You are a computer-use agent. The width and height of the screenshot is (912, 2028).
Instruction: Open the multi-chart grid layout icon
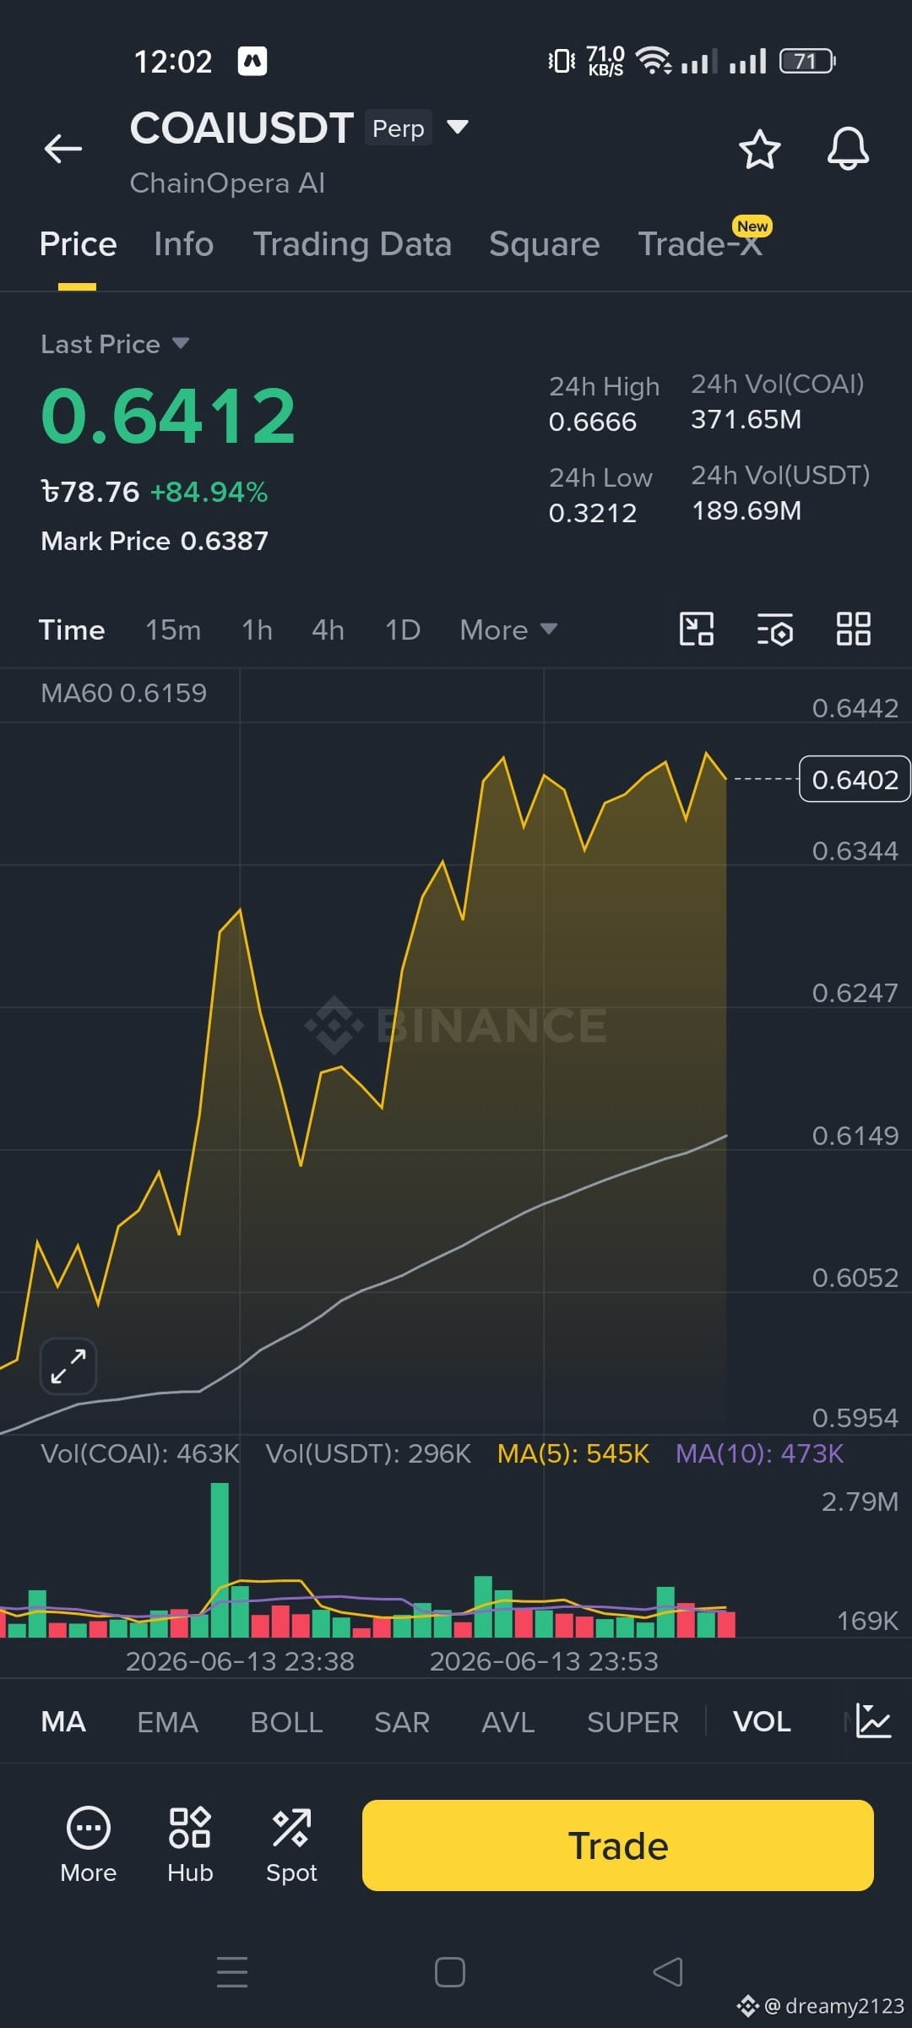[x=854, y=630]
